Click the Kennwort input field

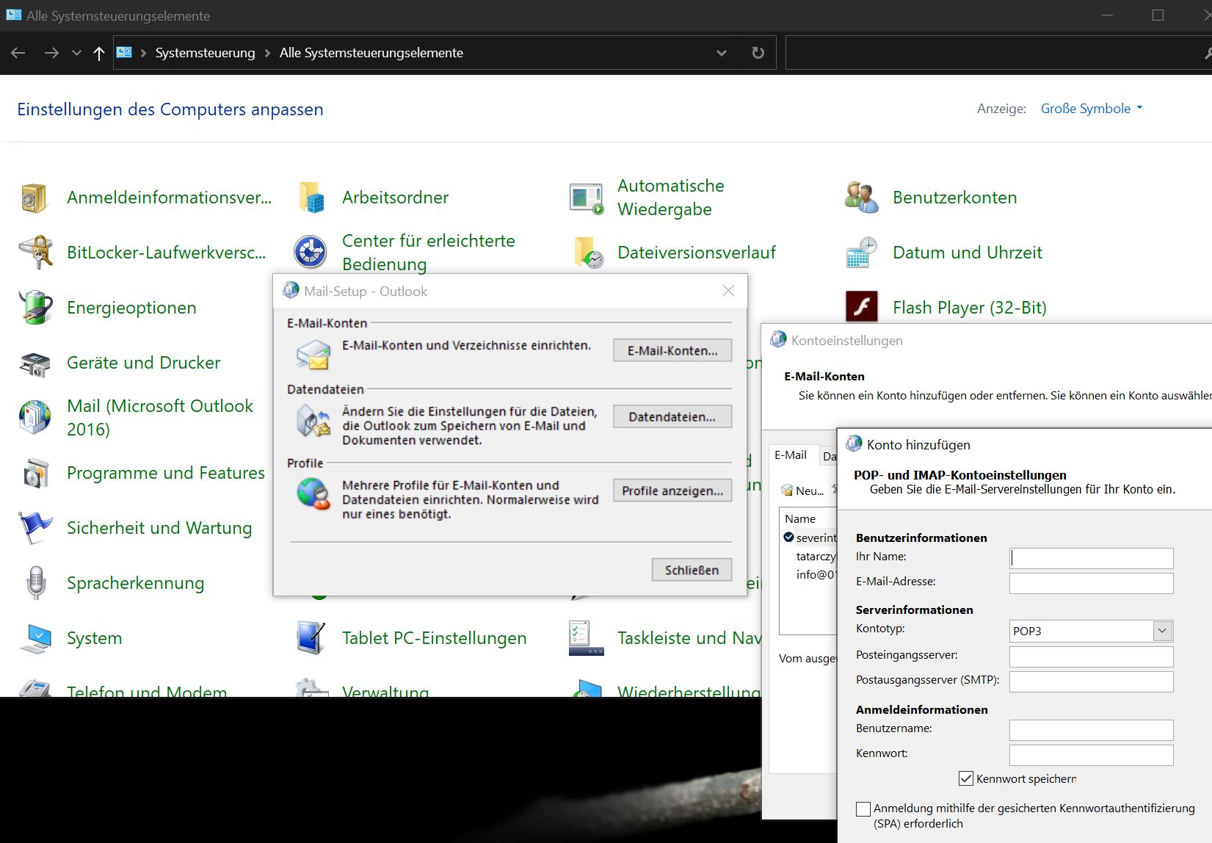[x=1091, y=755]
